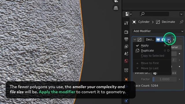
Task: Click the Decimate icon in the breadcrumb
Action: pyautogui.click(x=158, y=22)
